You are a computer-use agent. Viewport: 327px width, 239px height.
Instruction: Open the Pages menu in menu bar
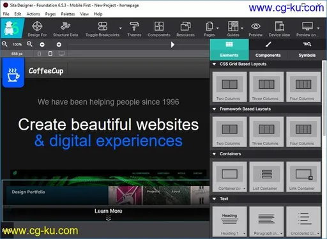50,14
